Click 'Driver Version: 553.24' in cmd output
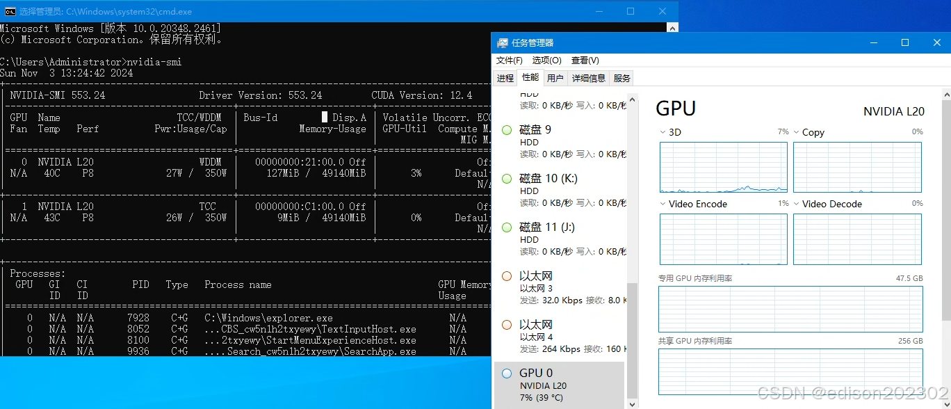Screen dimensions: 951x409 coord(261,95)
